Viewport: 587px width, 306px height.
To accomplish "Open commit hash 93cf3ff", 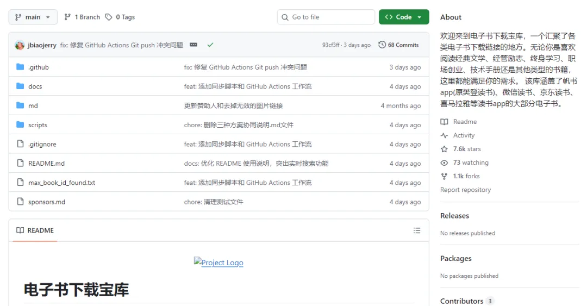I will pyautogui.click(x=331, y=45).
